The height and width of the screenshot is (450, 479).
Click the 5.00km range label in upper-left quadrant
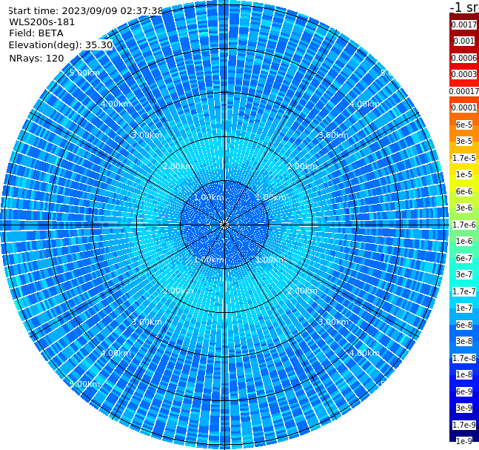click(84, 73)
